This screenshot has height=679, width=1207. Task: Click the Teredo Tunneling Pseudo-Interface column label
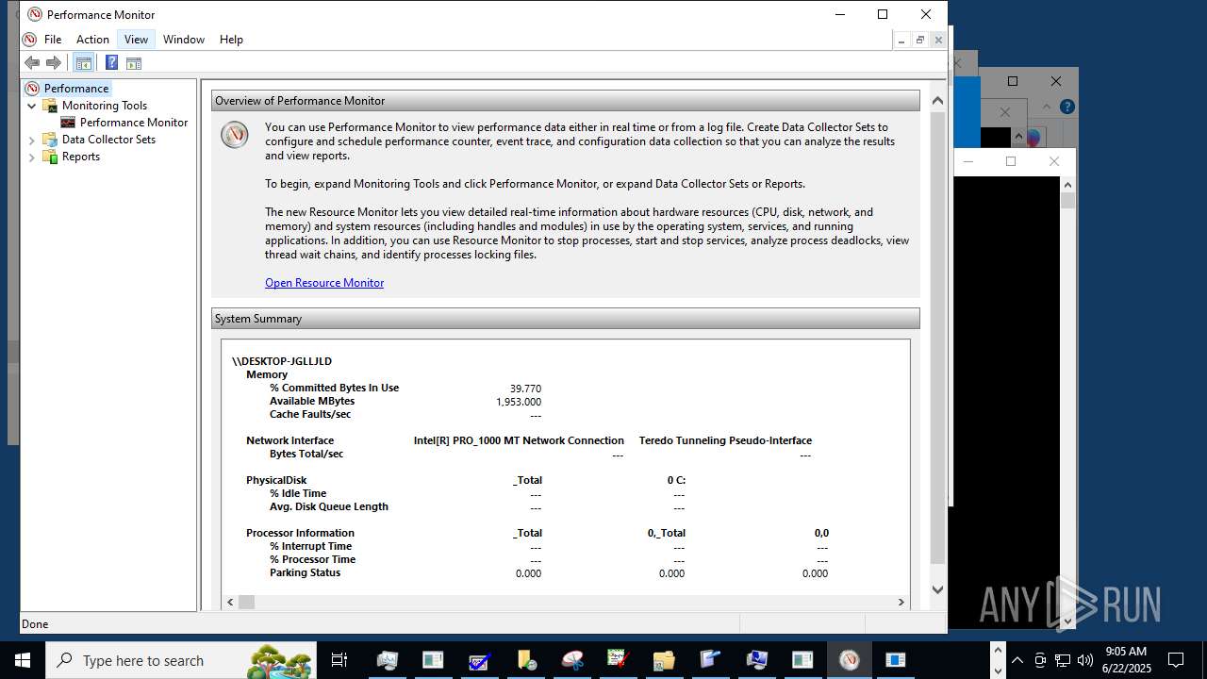tap(725, 440)
